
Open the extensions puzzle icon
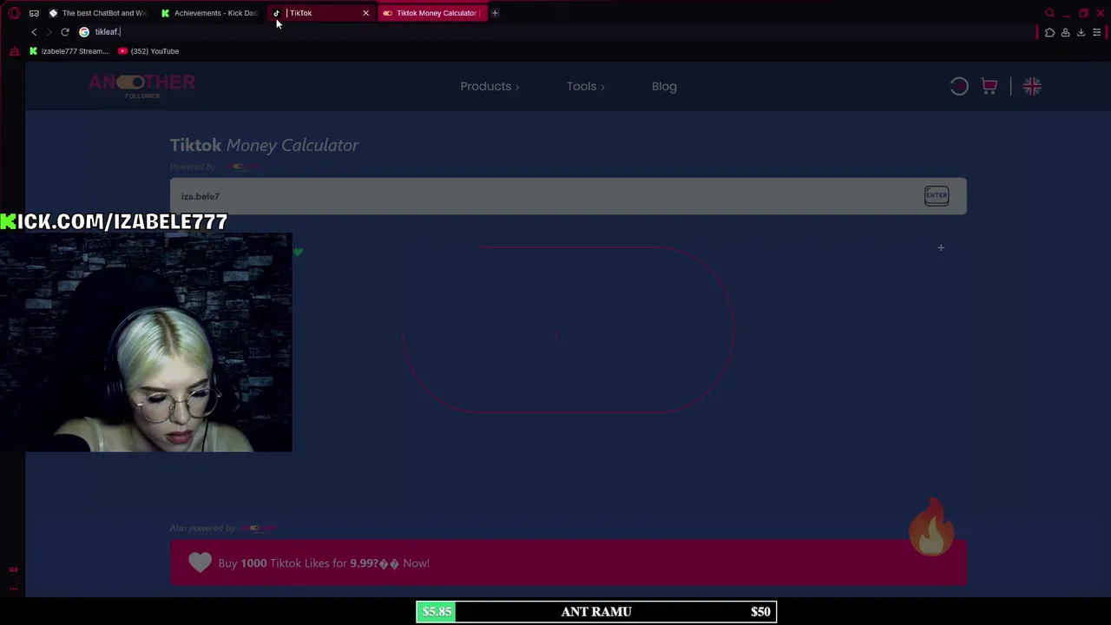1049,32
